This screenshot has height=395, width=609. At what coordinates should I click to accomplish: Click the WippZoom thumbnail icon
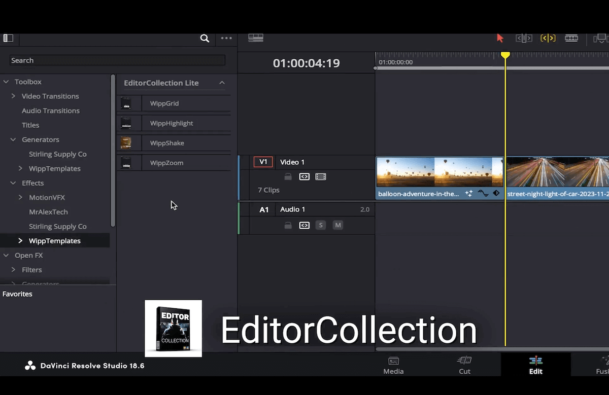click(x=126, y=163)
